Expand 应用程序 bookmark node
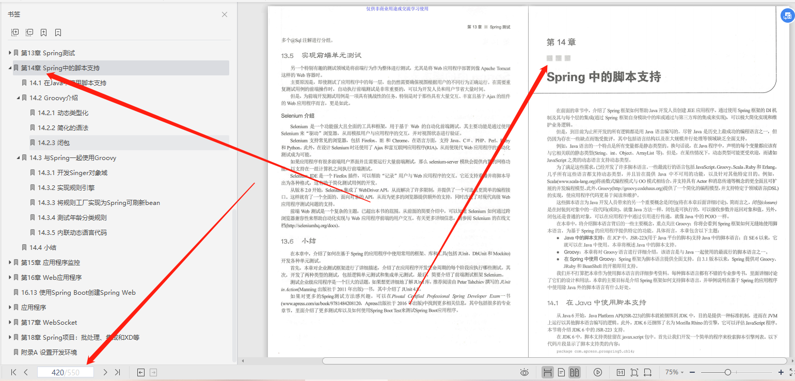The image size is (795, 381). (x=10, y=308)
